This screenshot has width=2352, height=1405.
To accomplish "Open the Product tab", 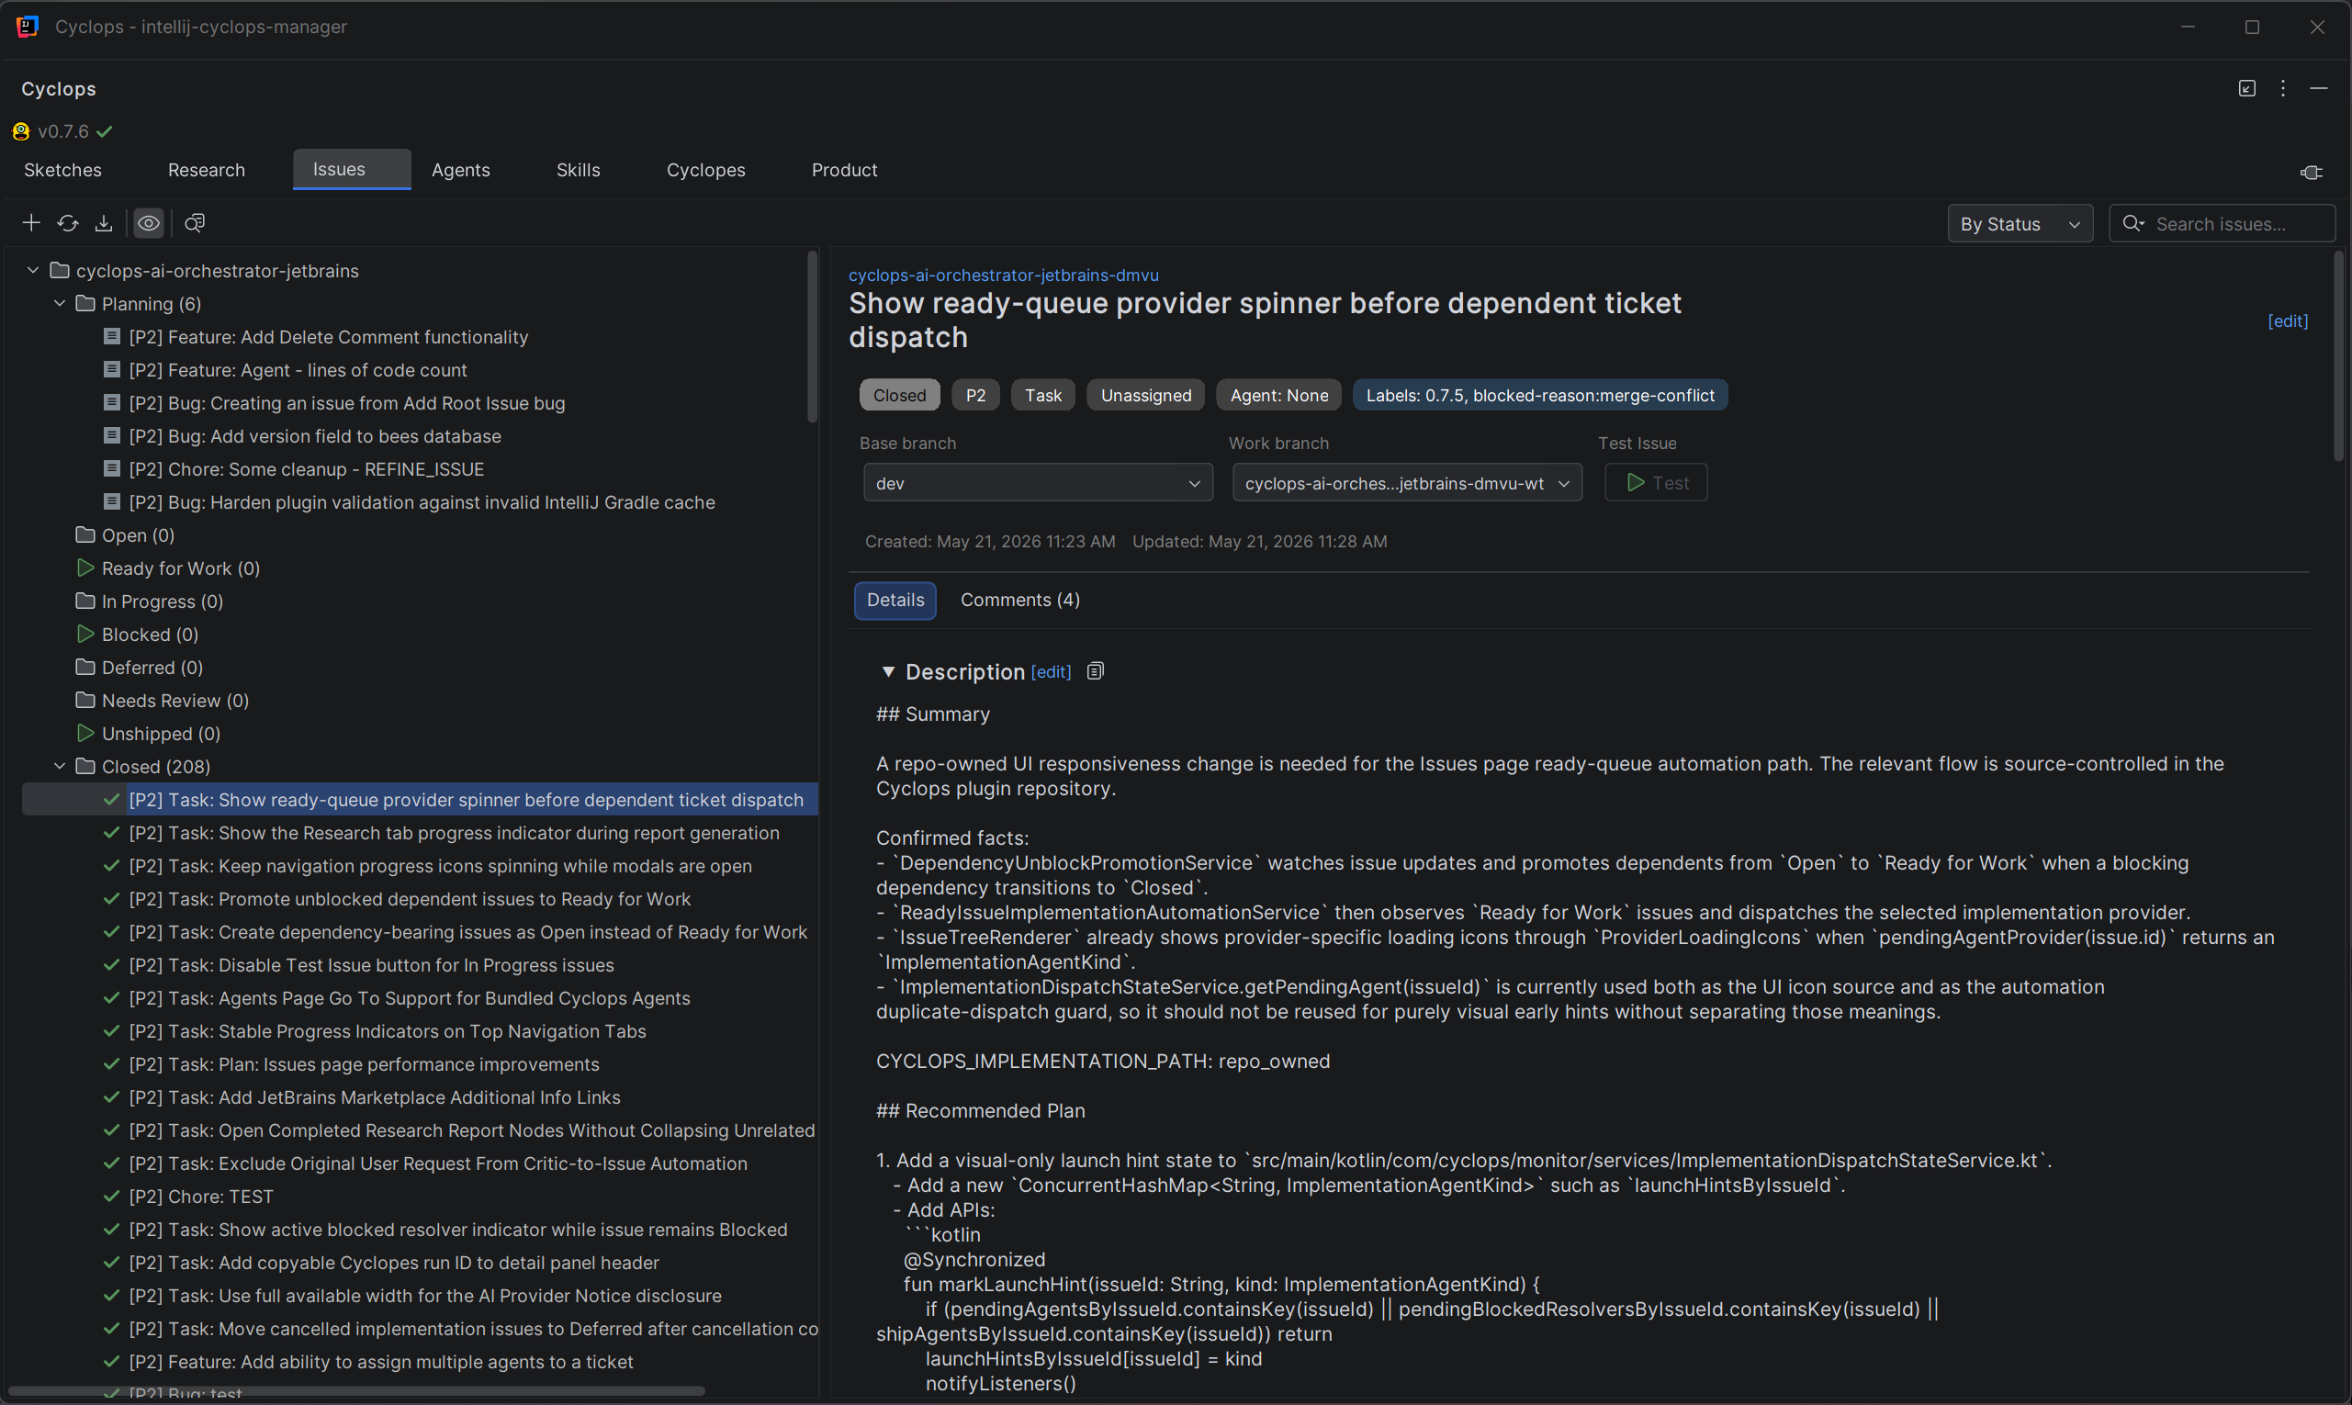I will coord(845,170).
